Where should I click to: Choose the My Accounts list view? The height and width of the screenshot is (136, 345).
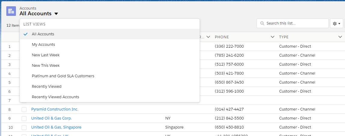43,45
